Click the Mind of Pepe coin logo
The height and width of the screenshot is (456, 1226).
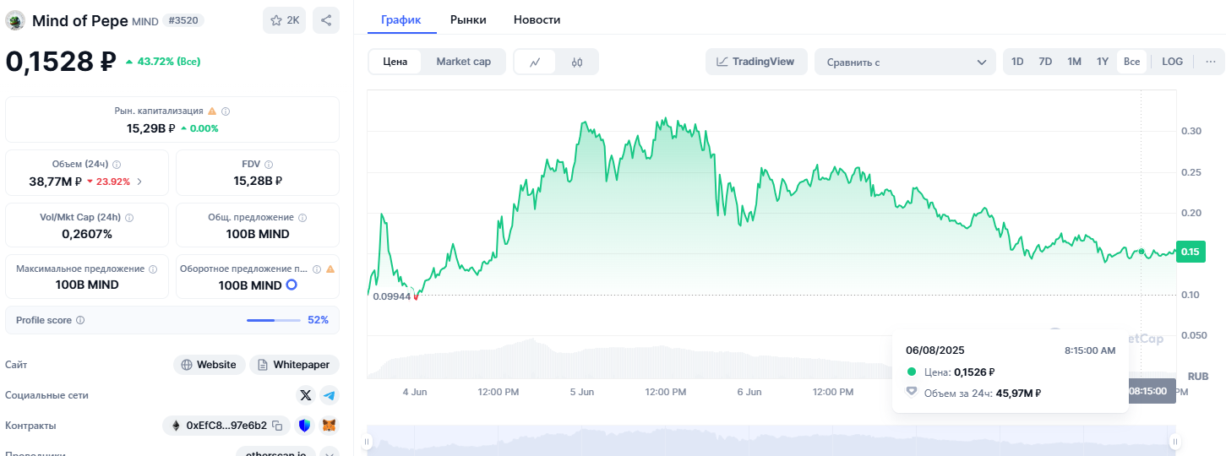15,20
